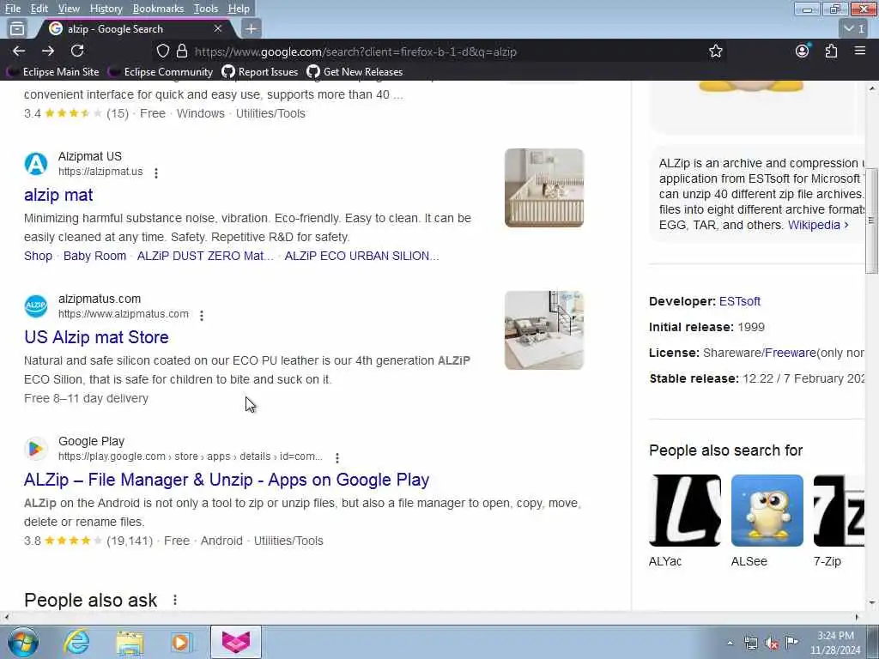The width and height of the screenshot is (879, 659).
Task: Click the vertical scrollbar up arrow
Action: [x=871, y=88]
